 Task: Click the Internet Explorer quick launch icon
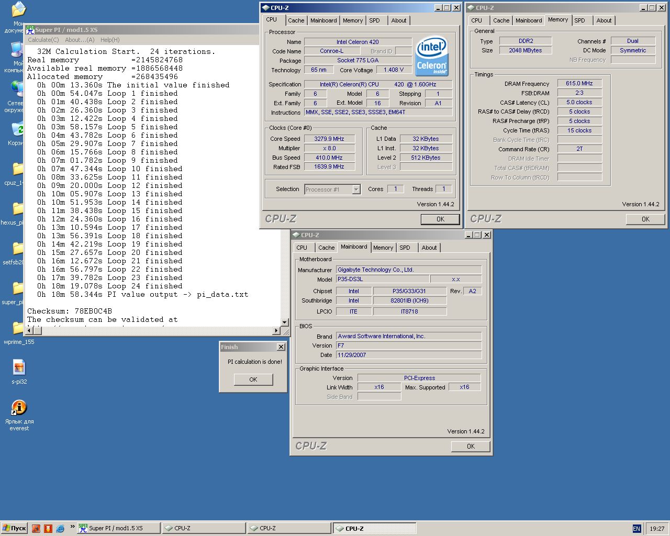[60, 528]
